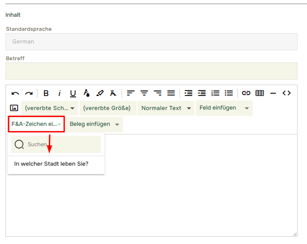The width and height of the screenshot is (307, 244).
Task: Toggle italic text formatting
Action: tap(59, 93)
